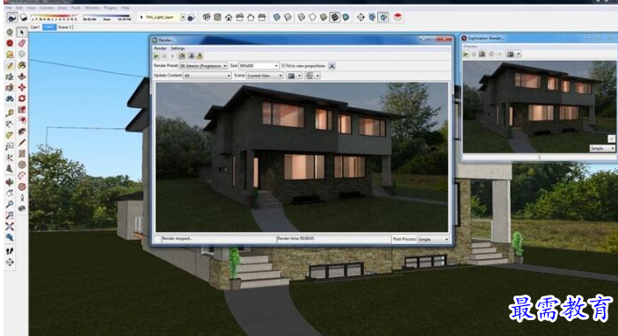Click the small square button above Simple
This screenshot has width=618, height=336.
pyautogui.click(x=611, y=138)
